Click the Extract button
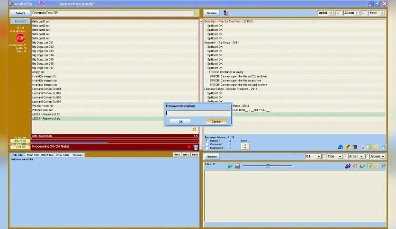Screen dimensions: 396x229 coord(20,21)
